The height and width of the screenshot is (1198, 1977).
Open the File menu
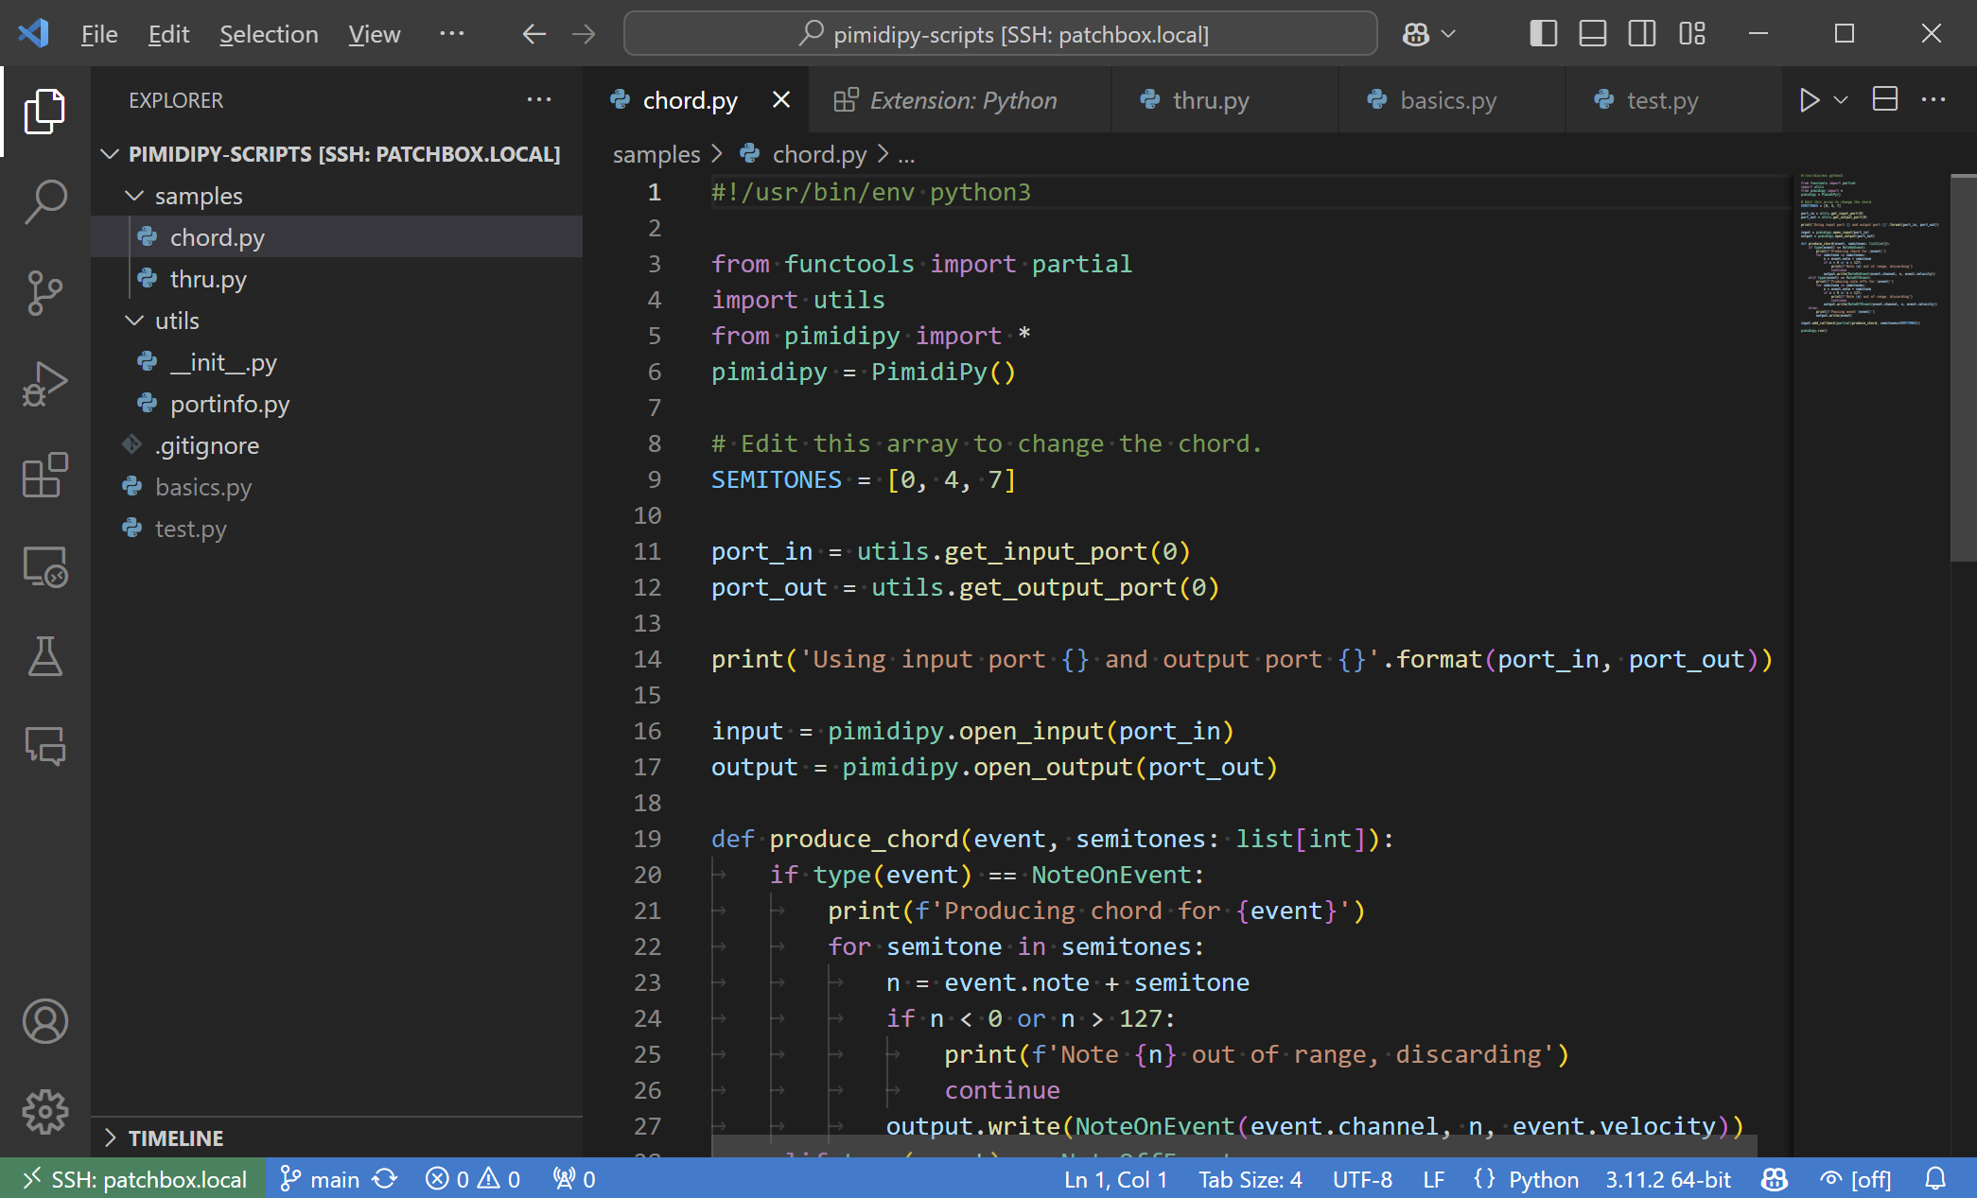click(x=99, y=34)
